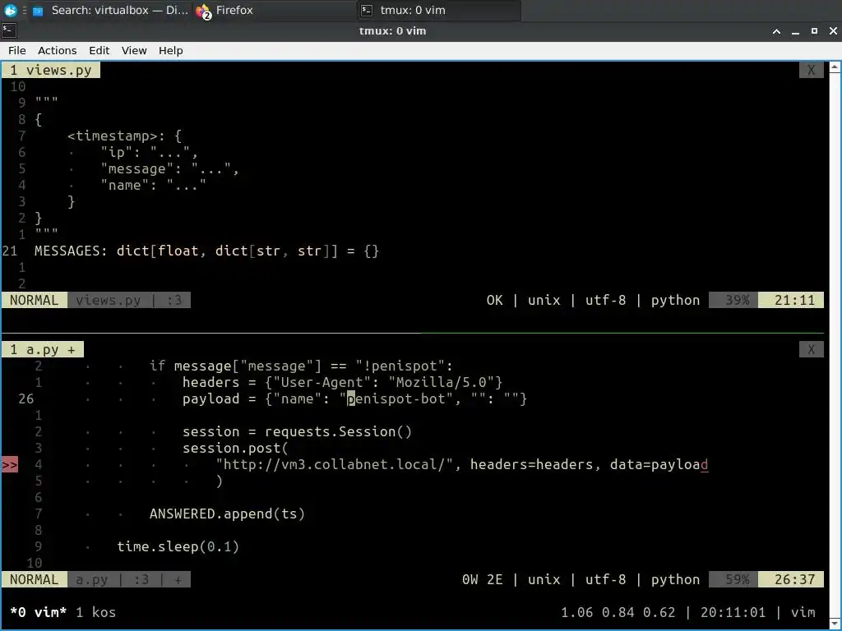The image size is (842, 631).
Task: Open the File menu
Action: [16, 50]
